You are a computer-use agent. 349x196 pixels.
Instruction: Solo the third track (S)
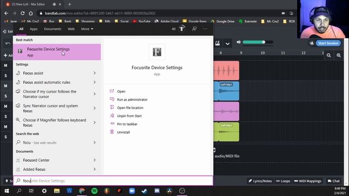point(5,117)
